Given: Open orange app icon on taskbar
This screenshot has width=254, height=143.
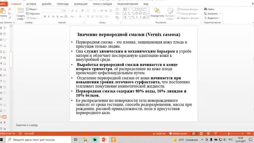Looking at the screenshot, I should (114, 139).
